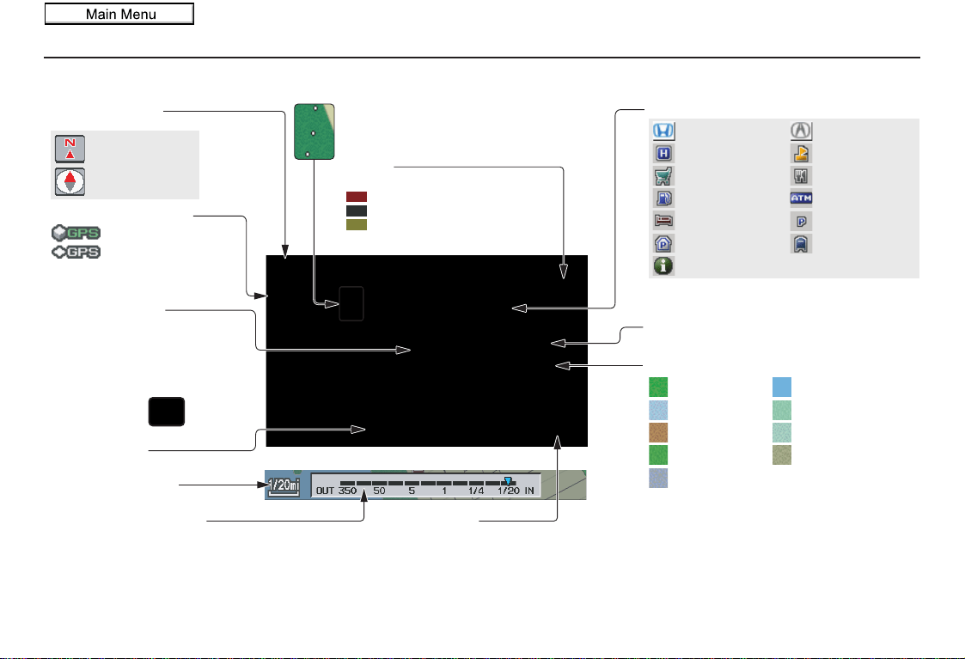Click the hospital H icon

coord(663,153)
